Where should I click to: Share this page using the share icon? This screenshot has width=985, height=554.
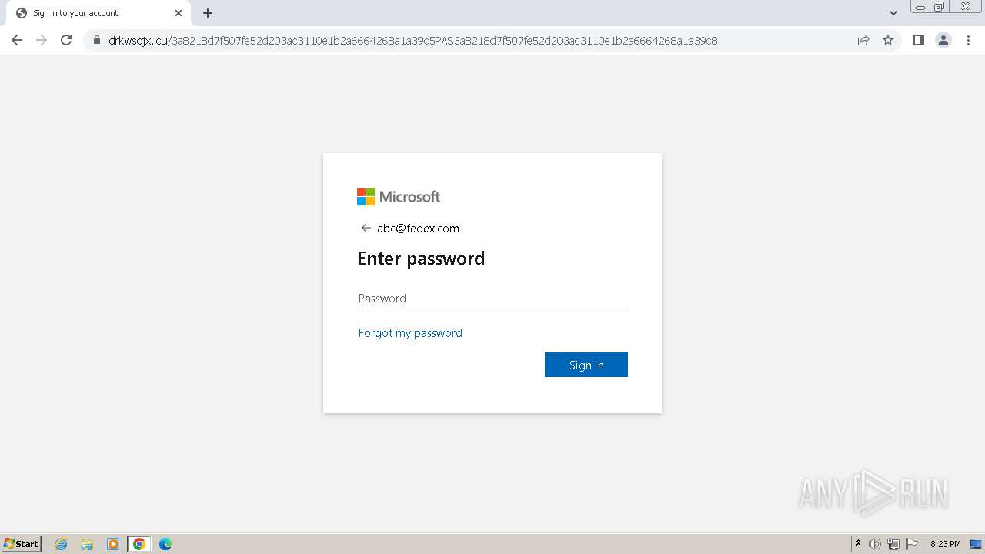point(863,41)
